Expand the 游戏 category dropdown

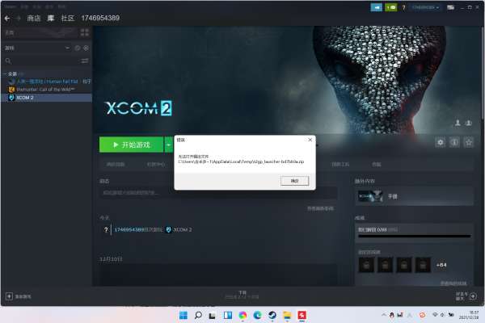tap(67, 48)
